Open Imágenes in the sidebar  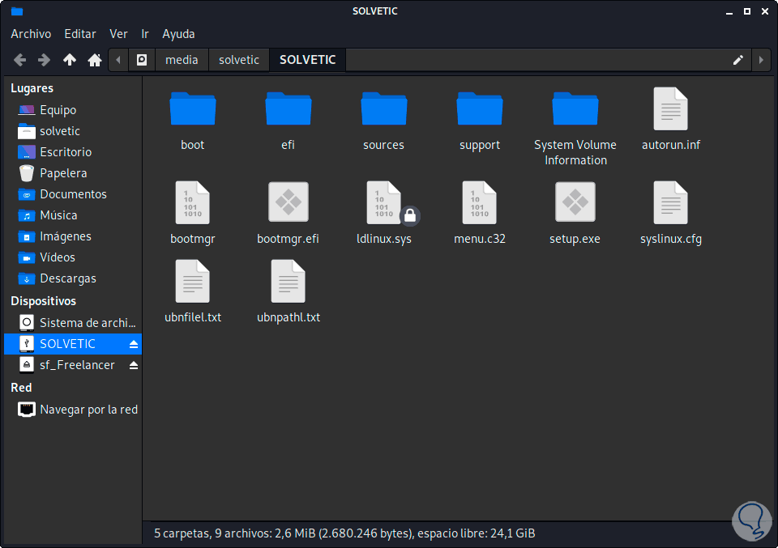pos(73,236)
